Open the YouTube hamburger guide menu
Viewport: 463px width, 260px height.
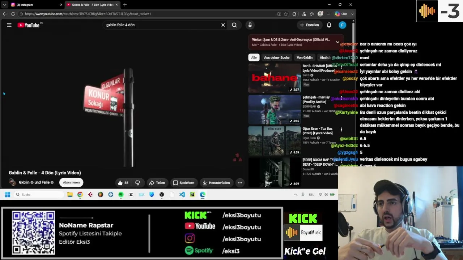9,25
